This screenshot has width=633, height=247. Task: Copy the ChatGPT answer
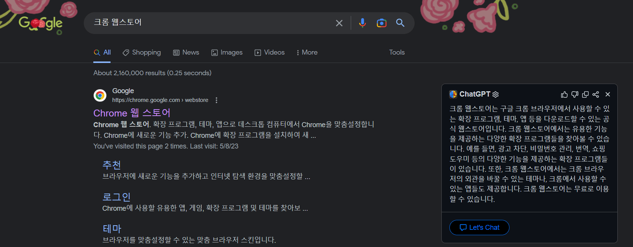[x=585, y=94]
